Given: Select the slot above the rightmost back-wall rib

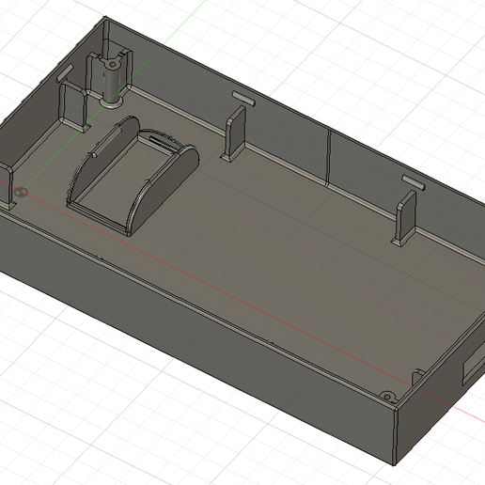Looking at the screenshot, I should [x=414, y=182].
